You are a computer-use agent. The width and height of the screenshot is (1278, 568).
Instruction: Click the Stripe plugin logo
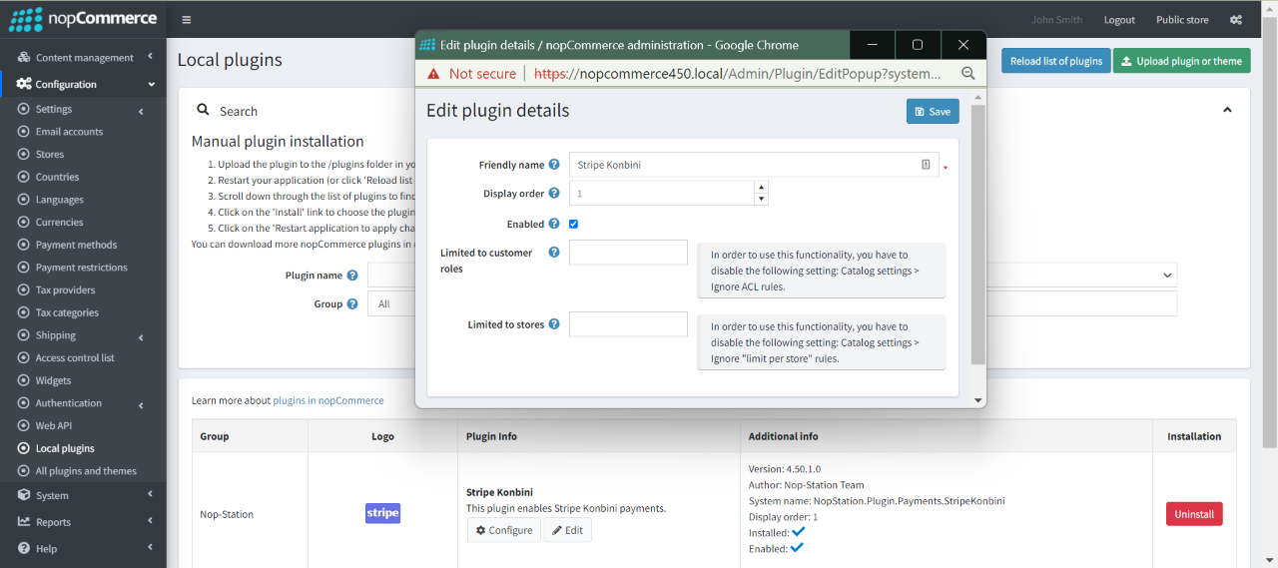382,513
